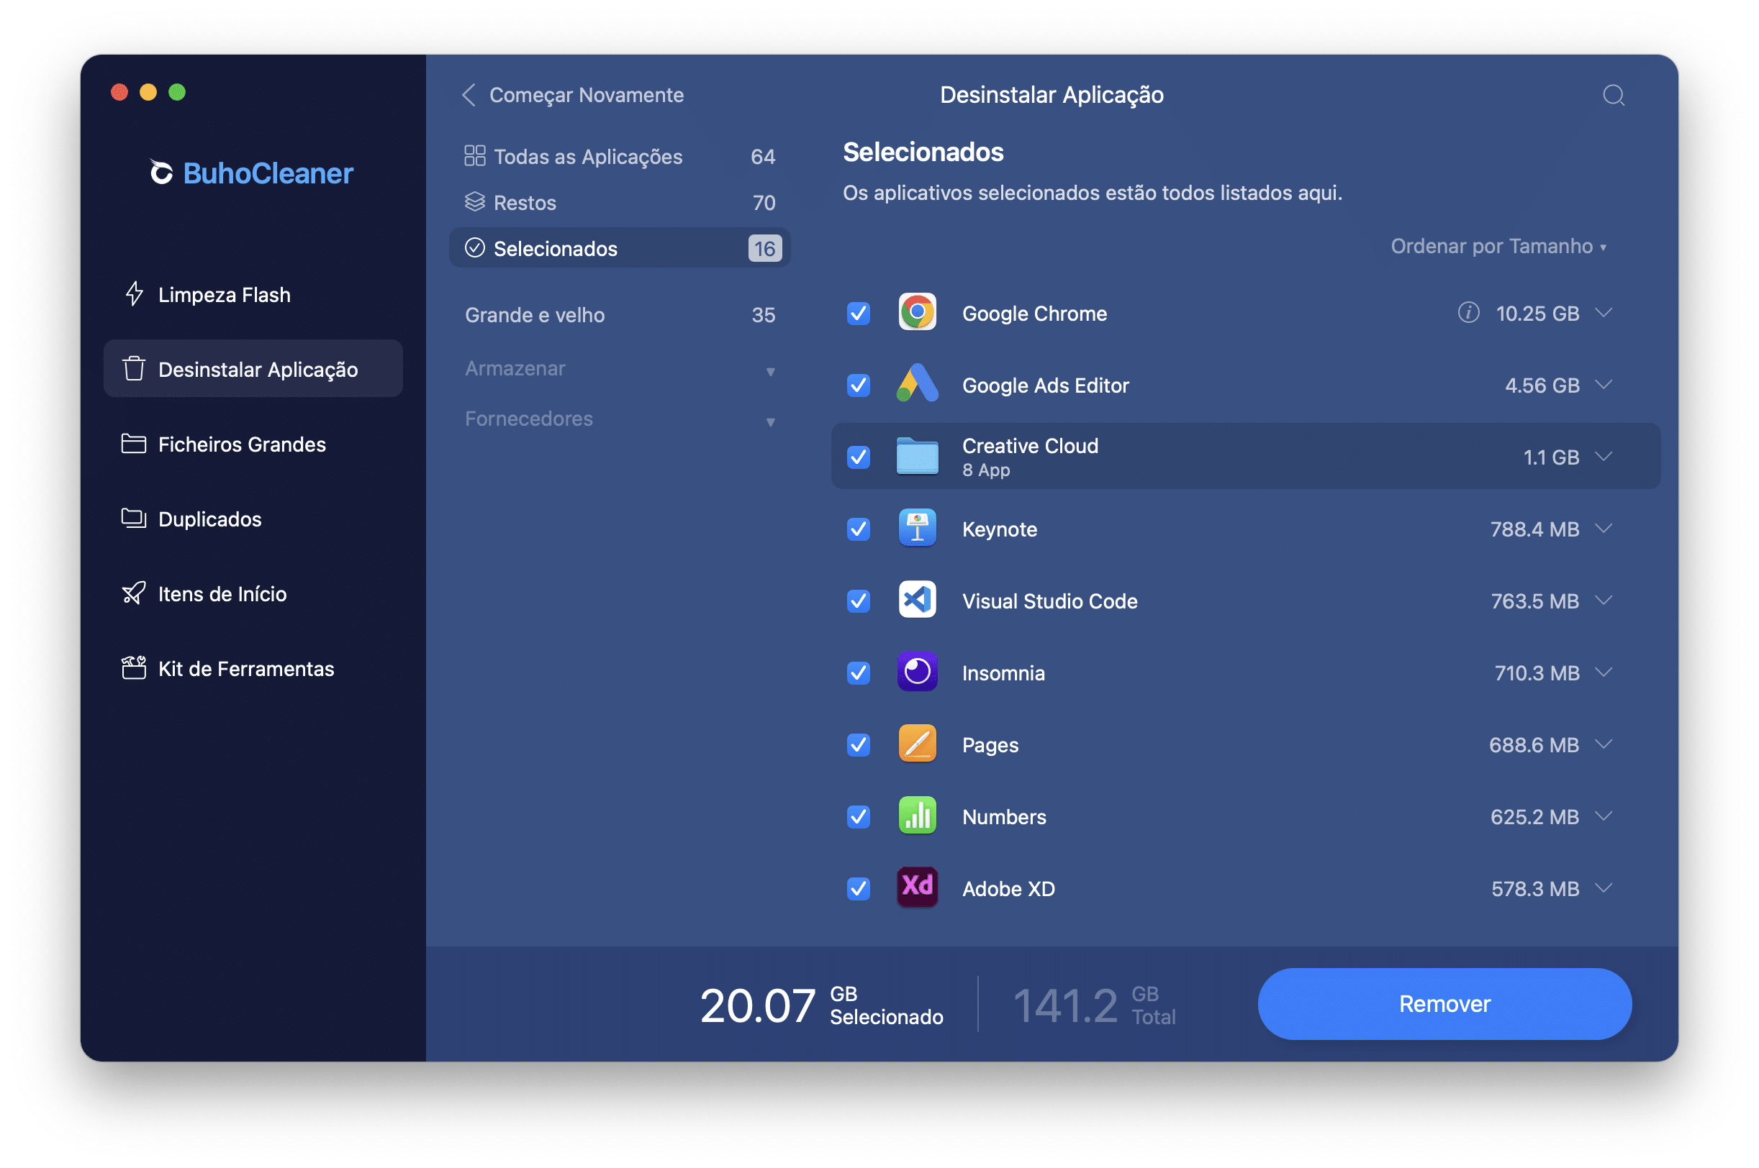Open Ficheiros Grandes in the sidebar
This screenshot has height=1168, width=1759.
(x=253, y=444)
